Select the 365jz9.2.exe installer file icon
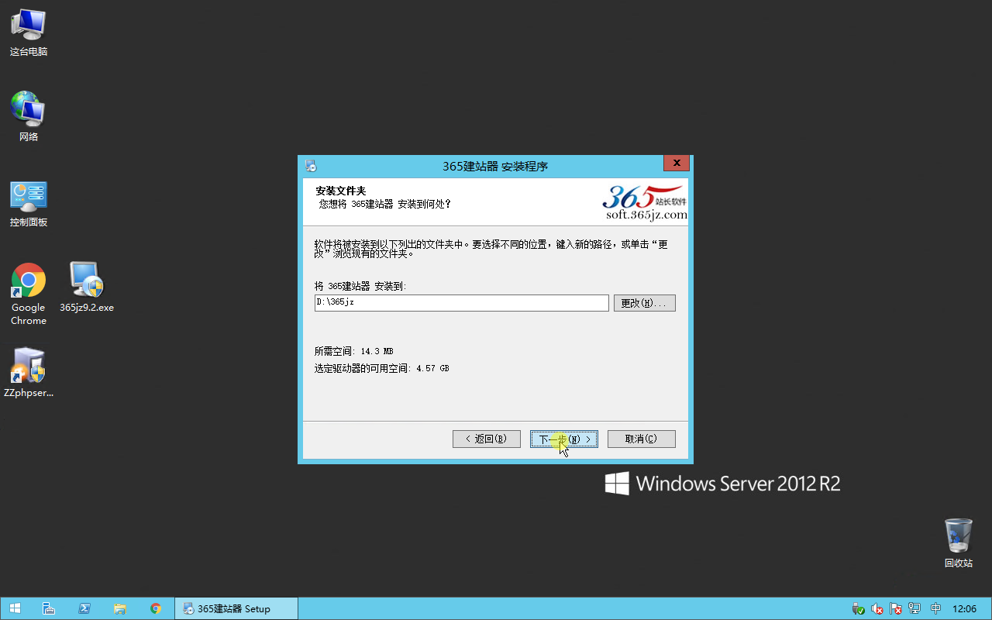The width and height of the screenshot is (992, 620). tap(87, 287)
